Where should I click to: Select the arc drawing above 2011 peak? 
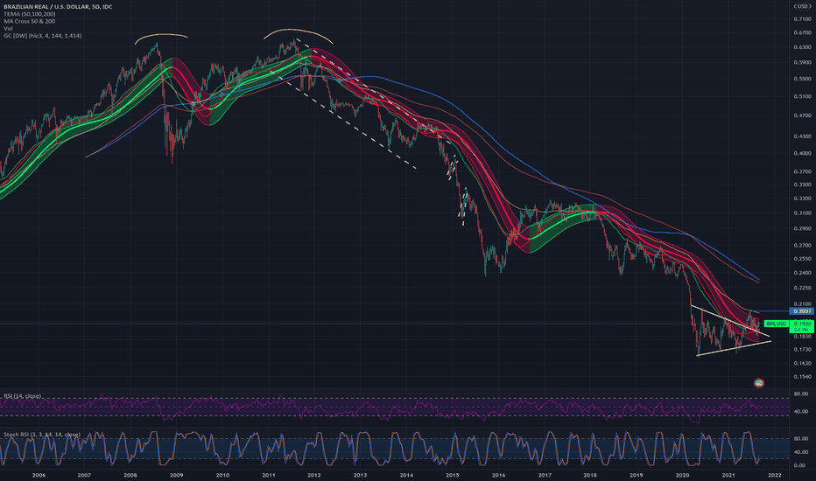point(299,30)
